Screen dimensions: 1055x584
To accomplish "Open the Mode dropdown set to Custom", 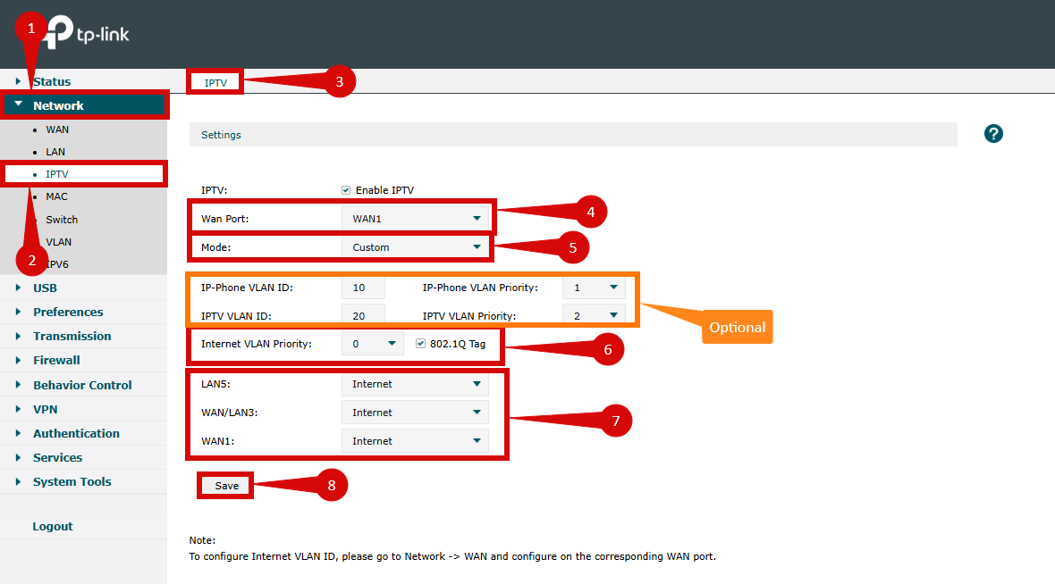I will pos(415,247).
